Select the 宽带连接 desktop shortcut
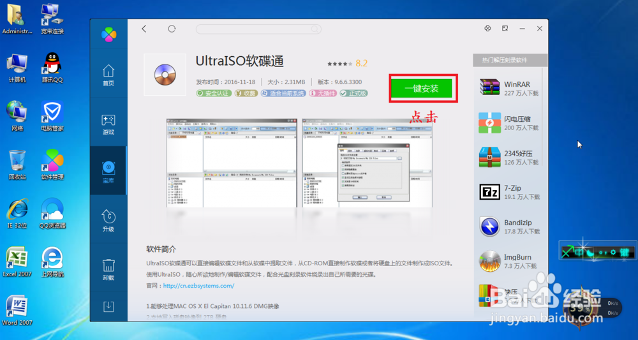The width and height of the screenshot is (638, 340). 52,19
